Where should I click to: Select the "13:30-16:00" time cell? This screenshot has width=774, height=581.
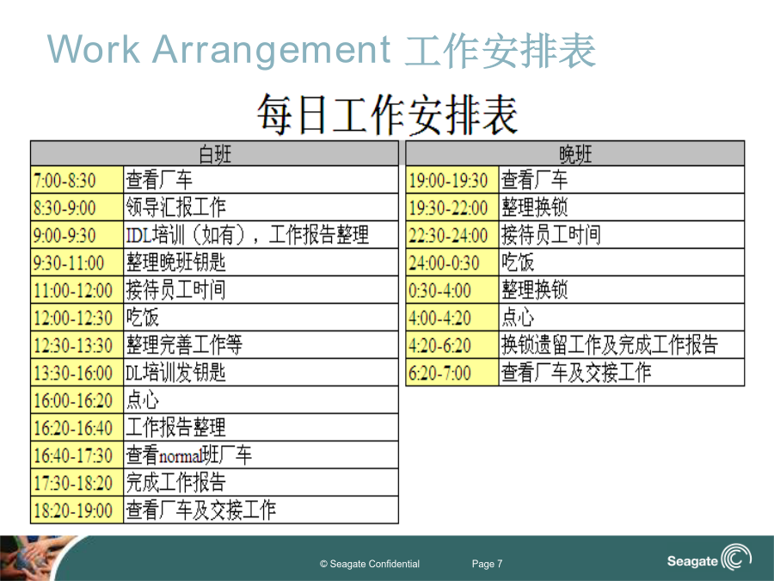pos(77,373)
